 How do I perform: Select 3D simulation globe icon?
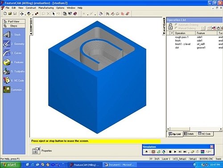point(164,151)
